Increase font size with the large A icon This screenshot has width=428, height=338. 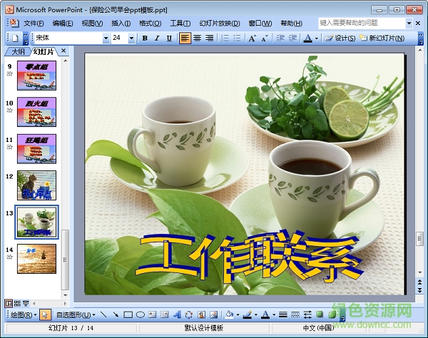(253, 38)
